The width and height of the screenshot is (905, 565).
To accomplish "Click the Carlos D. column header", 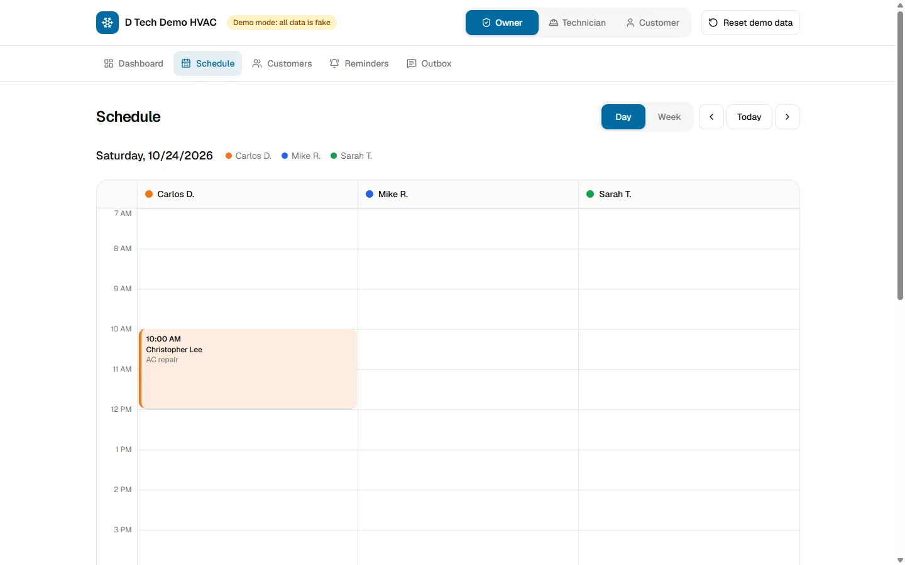I will tap(248, 195).
